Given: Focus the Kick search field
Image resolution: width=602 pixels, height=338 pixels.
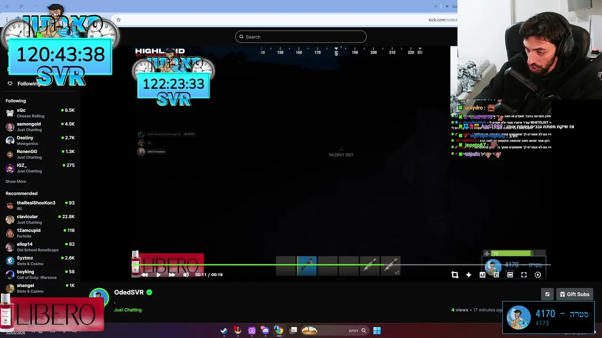Looking at the screenshot, I should [x=301, y=37].
